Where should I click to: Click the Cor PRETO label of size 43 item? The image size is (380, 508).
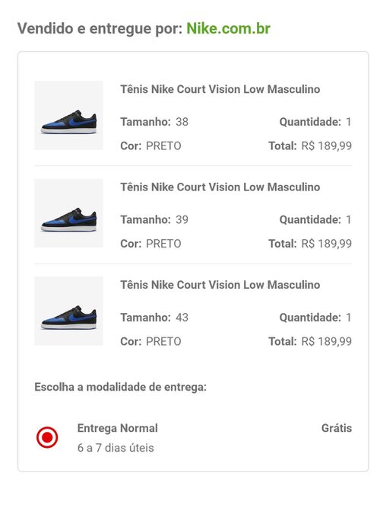pyautogui.click(x=150, y=341)
